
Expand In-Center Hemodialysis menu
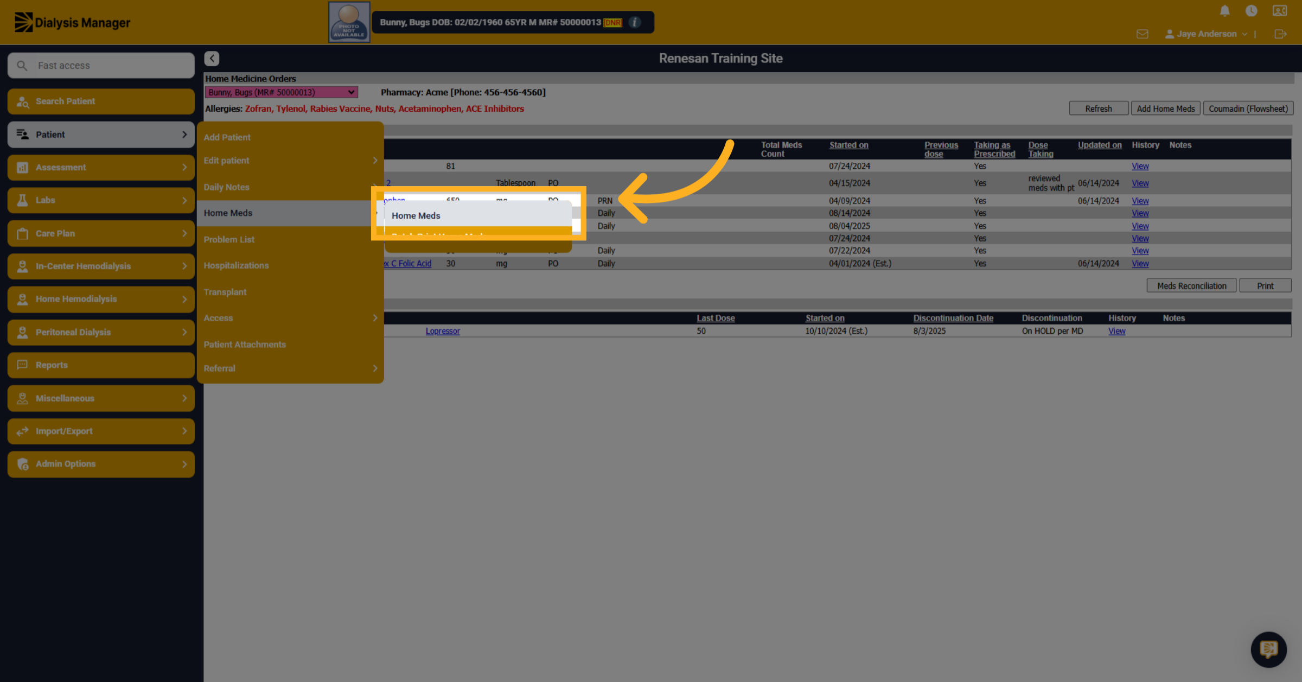tap(101, 266)
